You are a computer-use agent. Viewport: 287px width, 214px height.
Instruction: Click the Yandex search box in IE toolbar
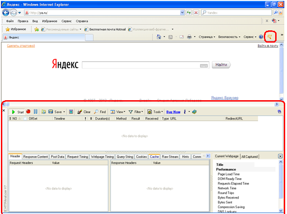click(237, 13)
